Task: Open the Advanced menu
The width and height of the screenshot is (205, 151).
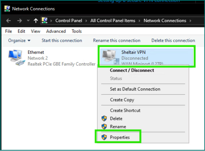Action: (x=56, y=31)
